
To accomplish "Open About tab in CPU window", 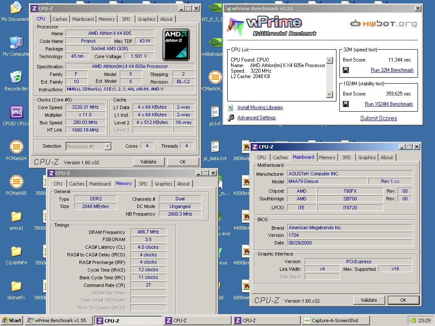I will click(x=167, y=19).
